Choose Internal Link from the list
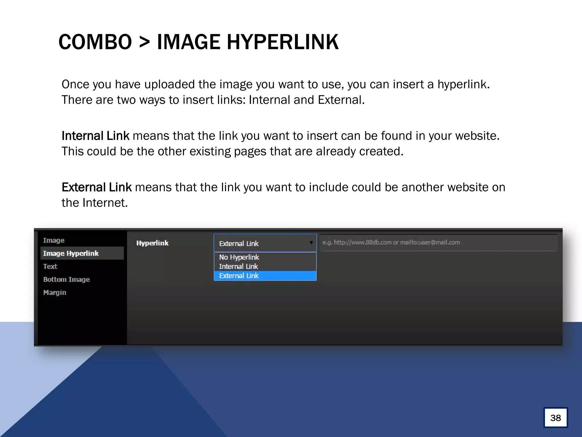The width and height of the screenshot is (582, 437). (x=265, y=267)
